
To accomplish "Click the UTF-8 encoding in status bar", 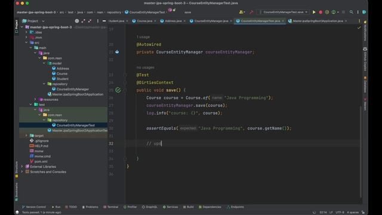I will coord(340,213).
